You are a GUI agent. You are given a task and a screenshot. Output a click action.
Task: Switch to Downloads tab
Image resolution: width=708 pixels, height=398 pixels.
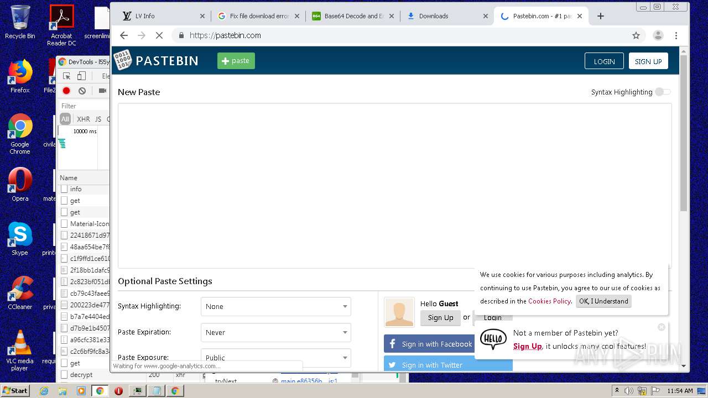pyautogui.click(x=447, y=16)
